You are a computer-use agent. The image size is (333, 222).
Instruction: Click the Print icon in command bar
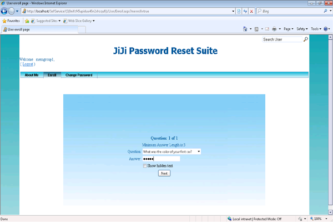coord(274,29)
